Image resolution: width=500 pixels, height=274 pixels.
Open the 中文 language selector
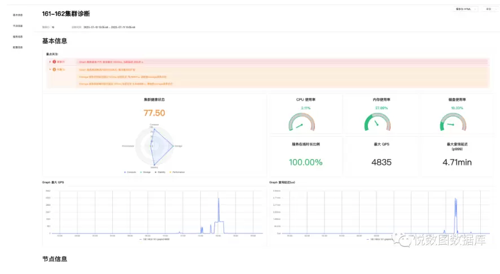(489, 9)
